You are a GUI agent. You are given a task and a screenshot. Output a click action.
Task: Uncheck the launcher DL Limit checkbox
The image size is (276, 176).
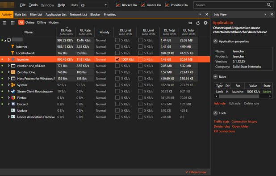pyautogui.click(x=117, y=59)
